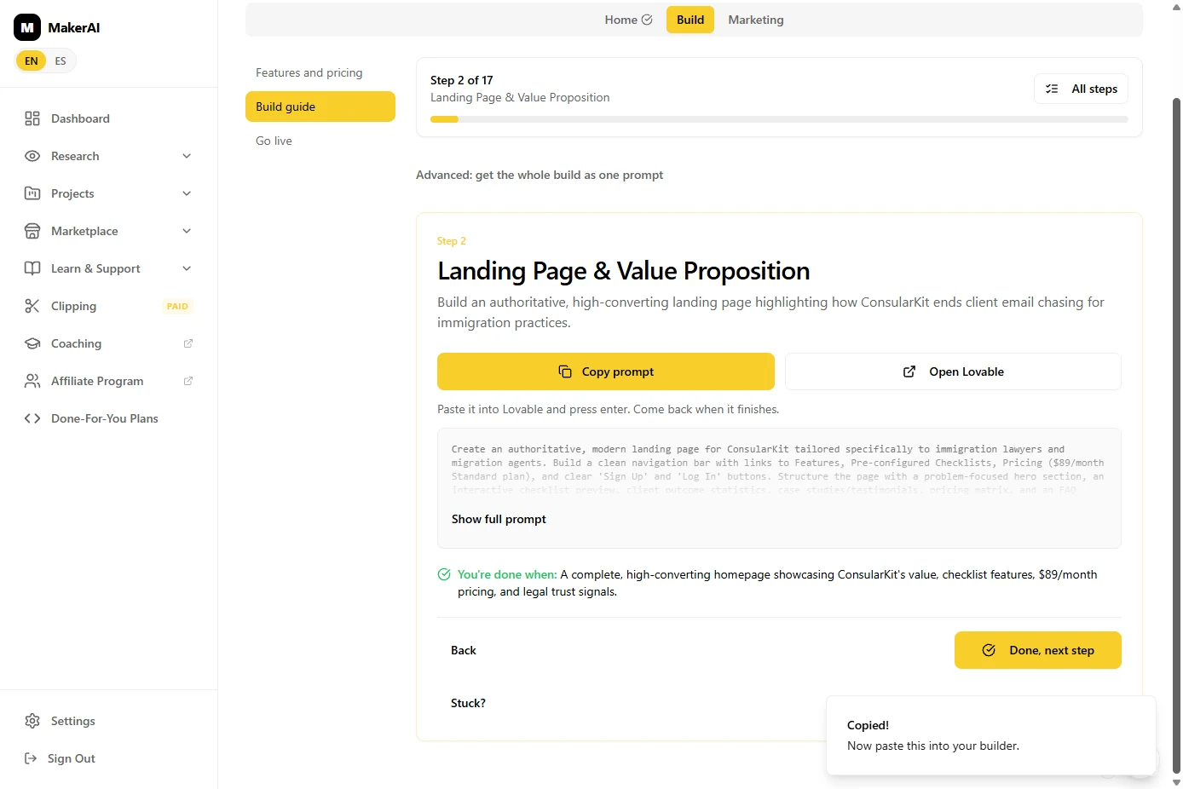
Task: Click the Copy prompt button
Action: [606, 371]
